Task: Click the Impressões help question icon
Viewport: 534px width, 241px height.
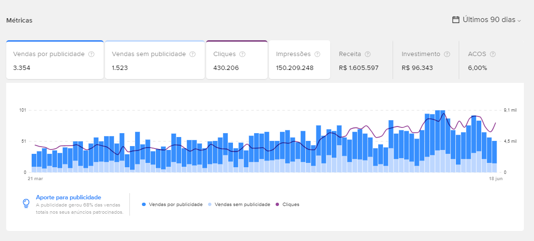Action: pos(317,54)
